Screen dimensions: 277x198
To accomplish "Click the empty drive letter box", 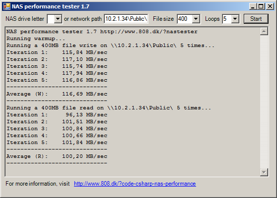I will pos(51,19).
